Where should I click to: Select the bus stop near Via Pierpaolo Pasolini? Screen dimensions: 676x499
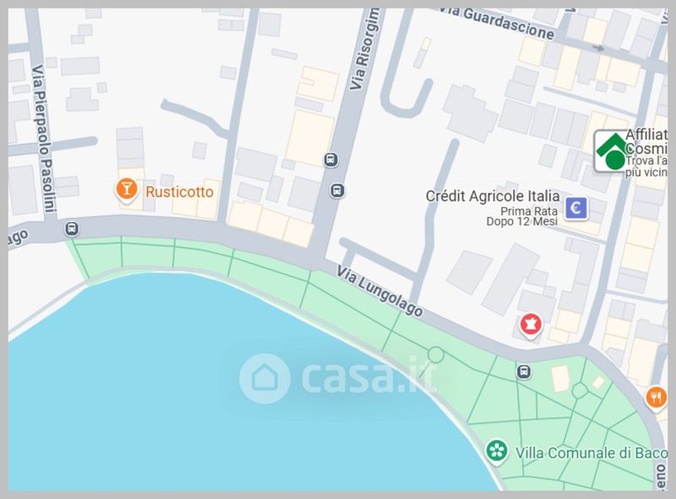point(72,228)
